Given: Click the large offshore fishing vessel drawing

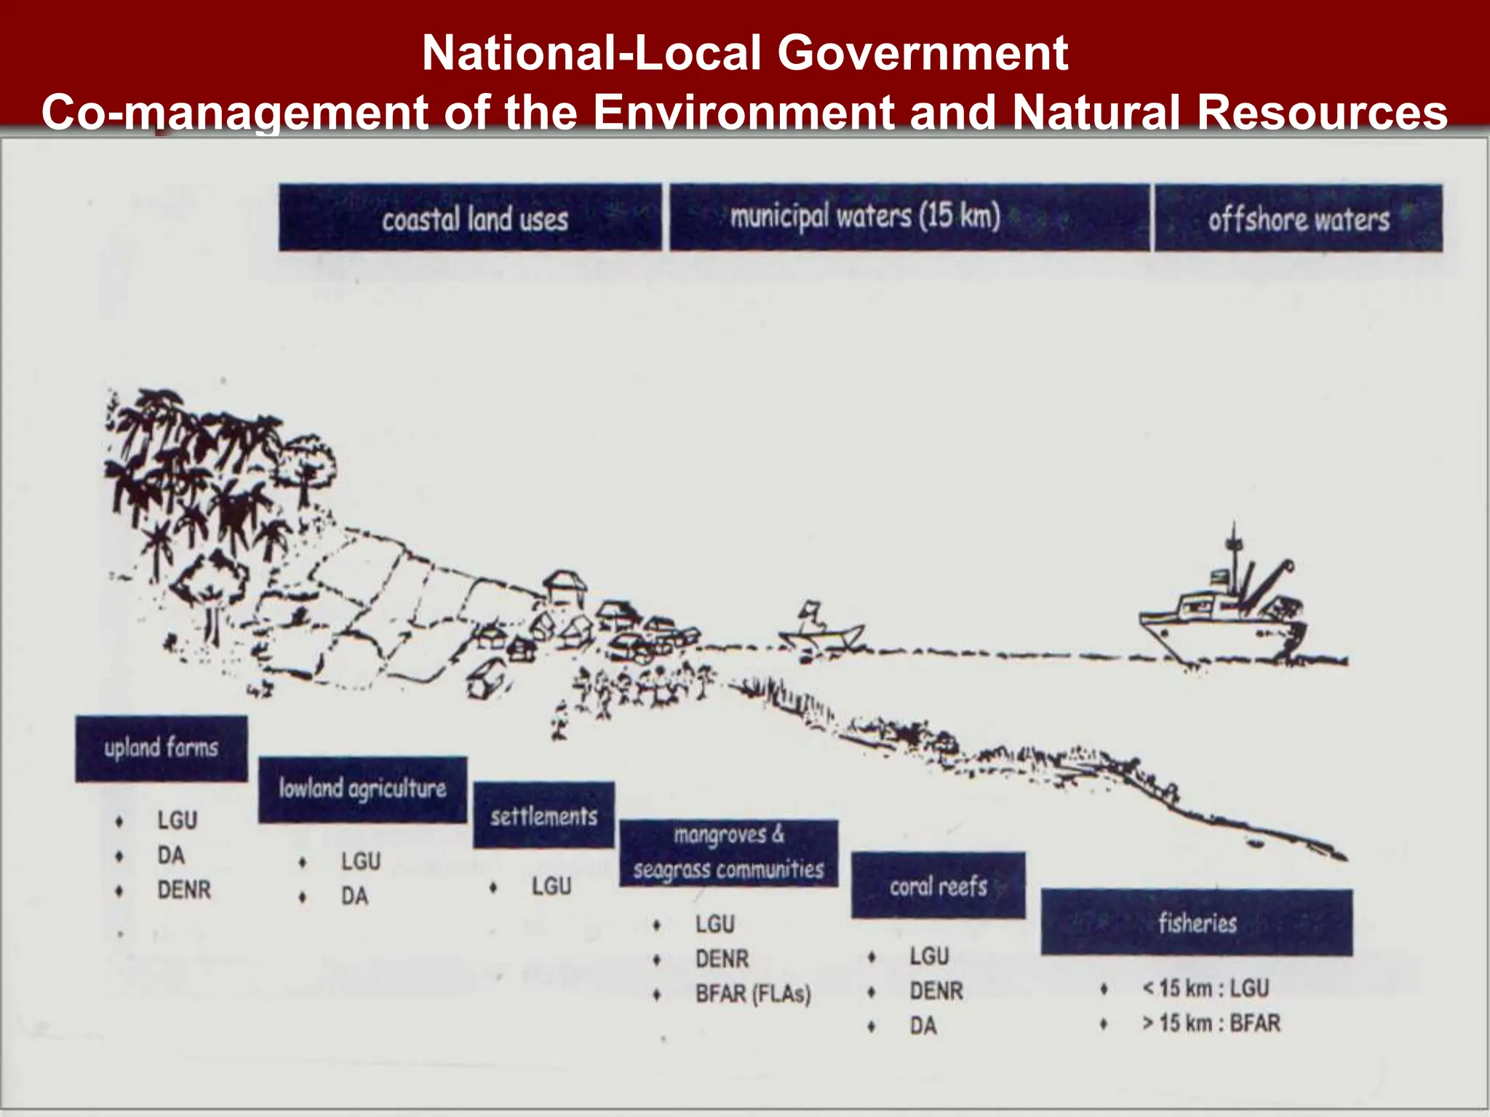Looking at the screenshot, I should [1223, 598].
